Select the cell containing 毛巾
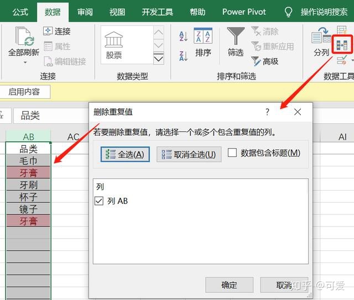 coord(28,161)
